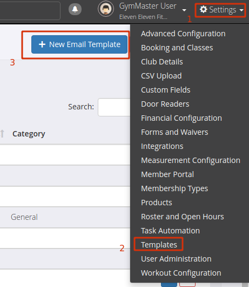Click the notification bell icon

(75, 9)
